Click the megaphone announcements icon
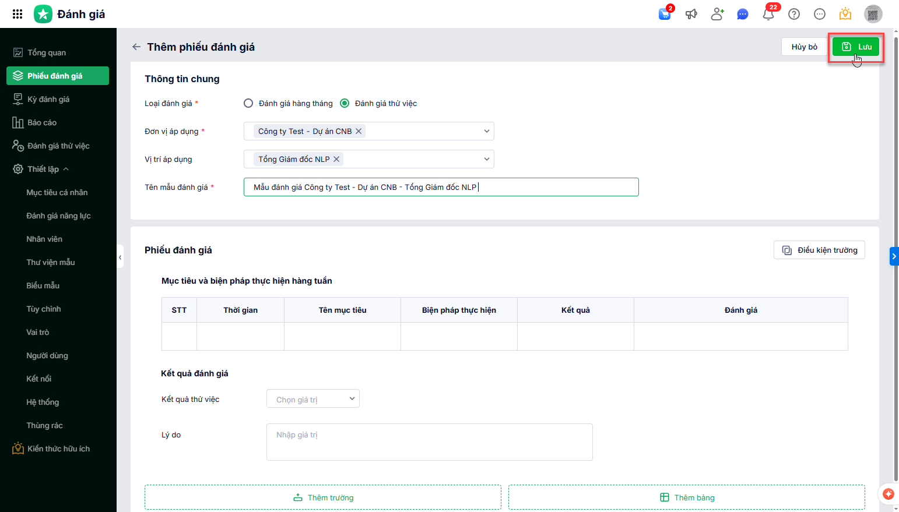This screenshot has height=512, width=899. (x=691, y=14)
